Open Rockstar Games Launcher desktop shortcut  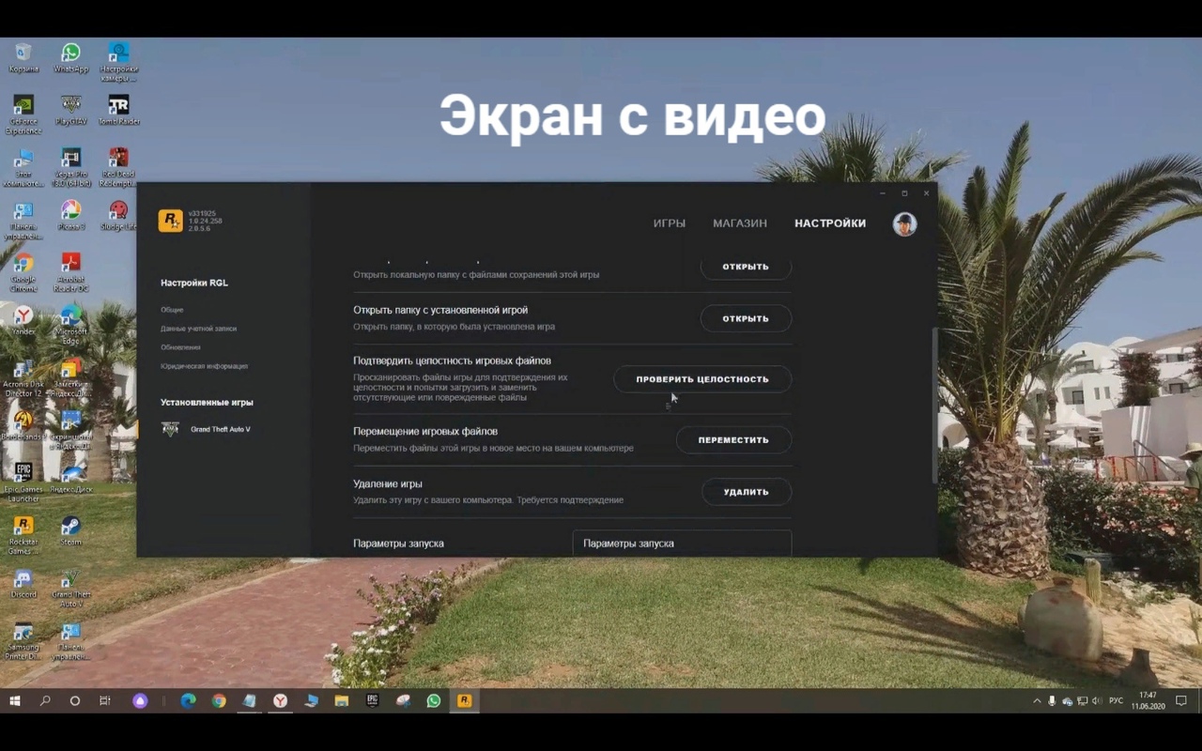(23, 535)
